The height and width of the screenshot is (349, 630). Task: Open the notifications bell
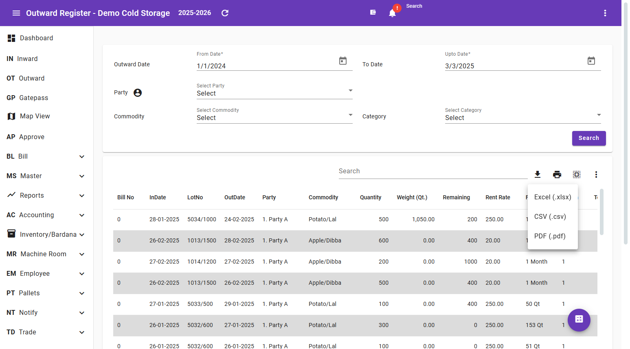[x=392, y=13]
